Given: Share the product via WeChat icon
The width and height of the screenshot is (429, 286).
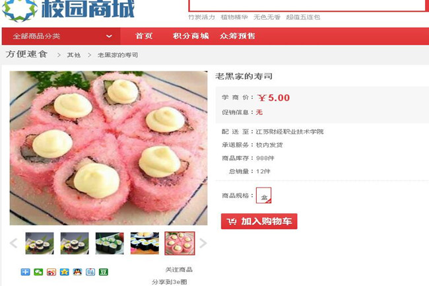Looking at the screenshot, I should (38, 271).
